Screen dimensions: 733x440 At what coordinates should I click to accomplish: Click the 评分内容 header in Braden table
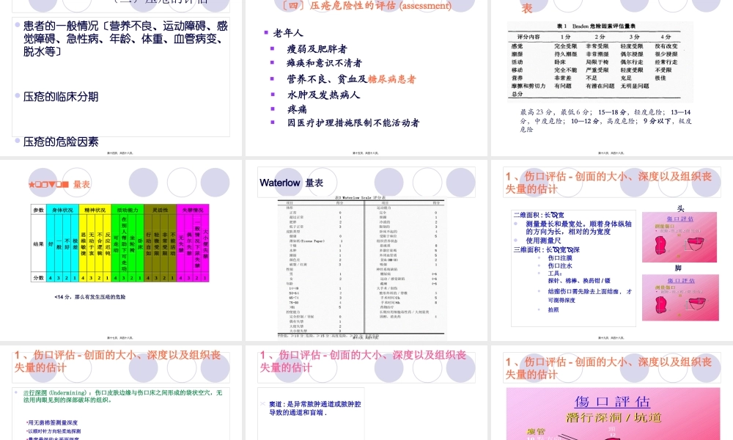pyautogui.click(x=528, y=37)
